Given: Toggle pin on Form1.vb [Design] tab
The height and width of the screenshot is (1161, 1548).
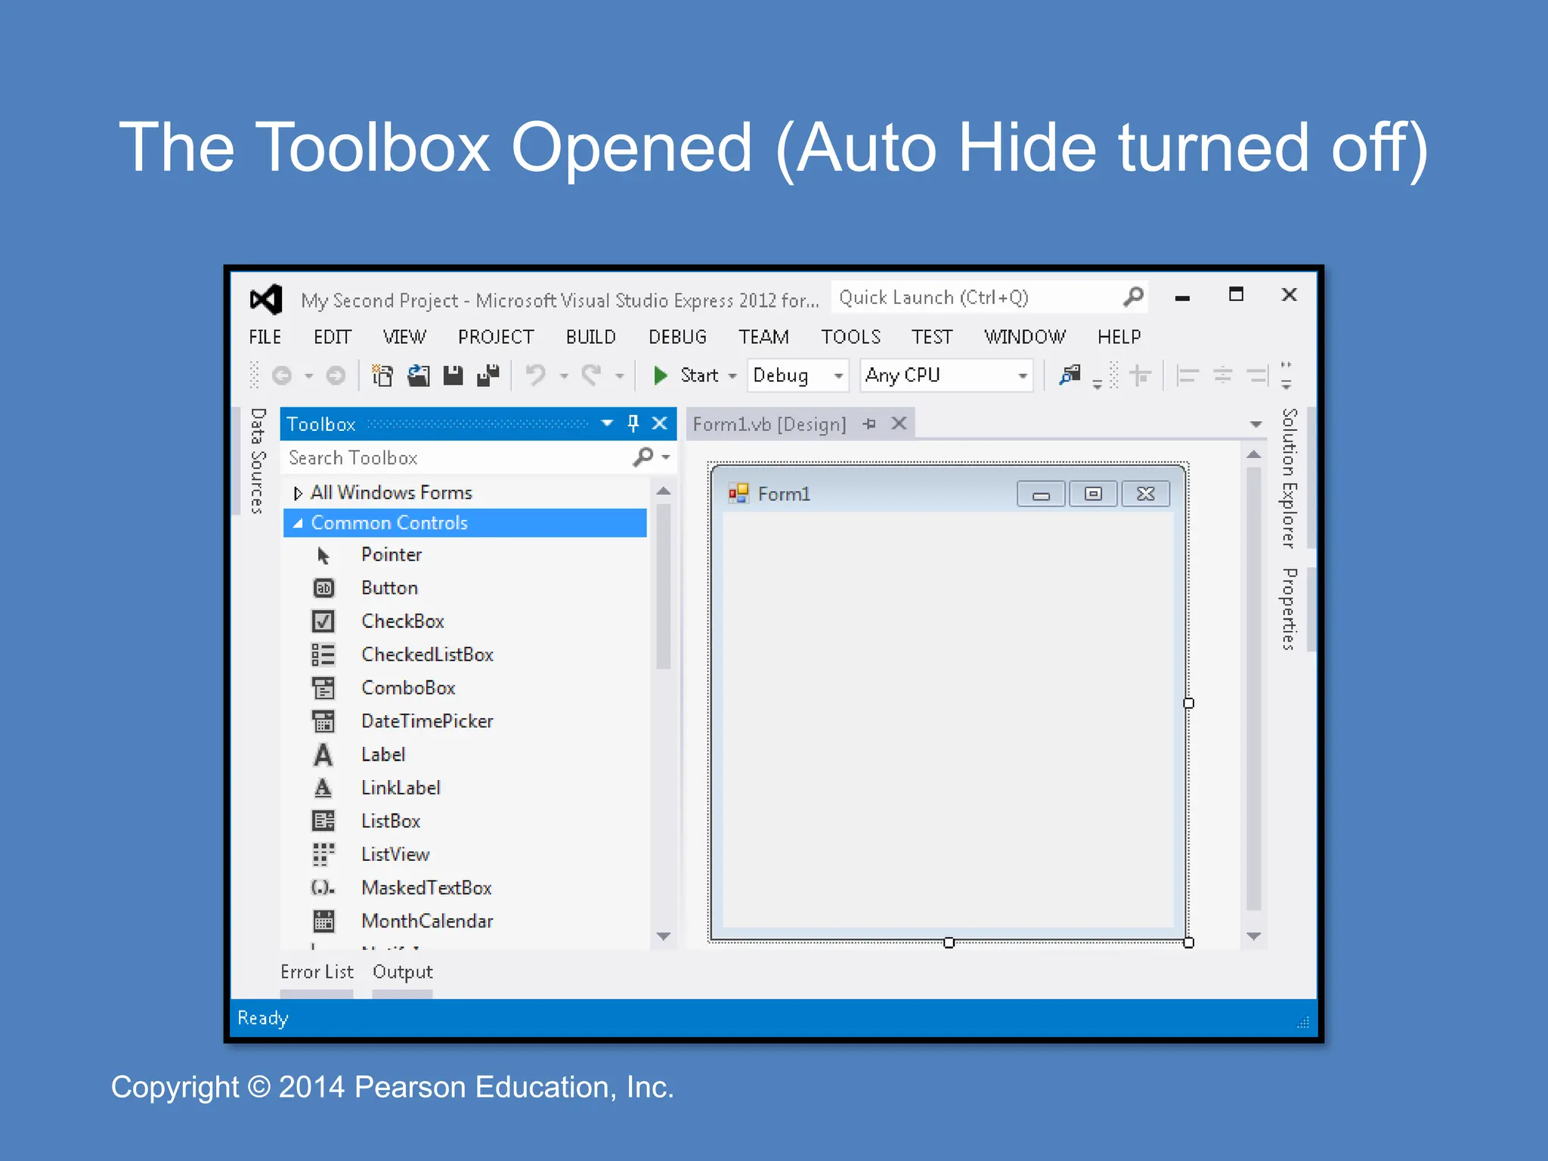Looking at the screenshot, I should coord(869,424).
